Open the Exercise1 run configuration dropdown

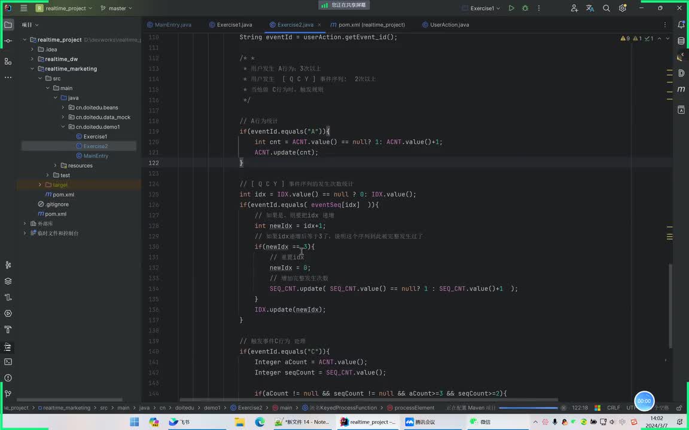482,8
